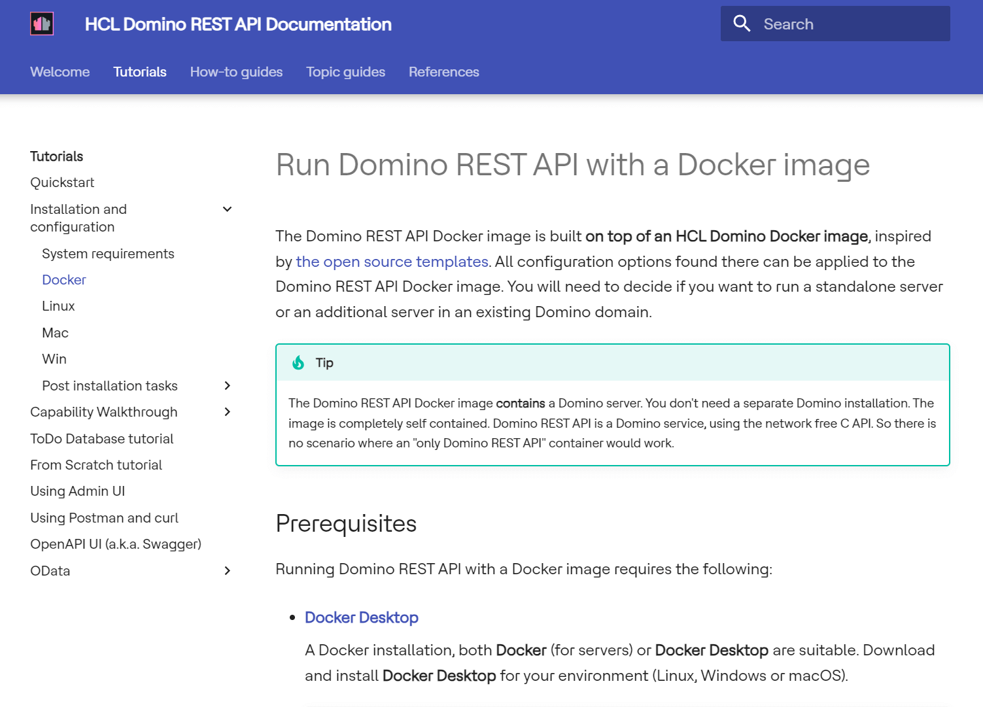Open the Mac installation page
The height and width of the screenshot is (707, 983).
pyautogui.click(x=55, y=333)
